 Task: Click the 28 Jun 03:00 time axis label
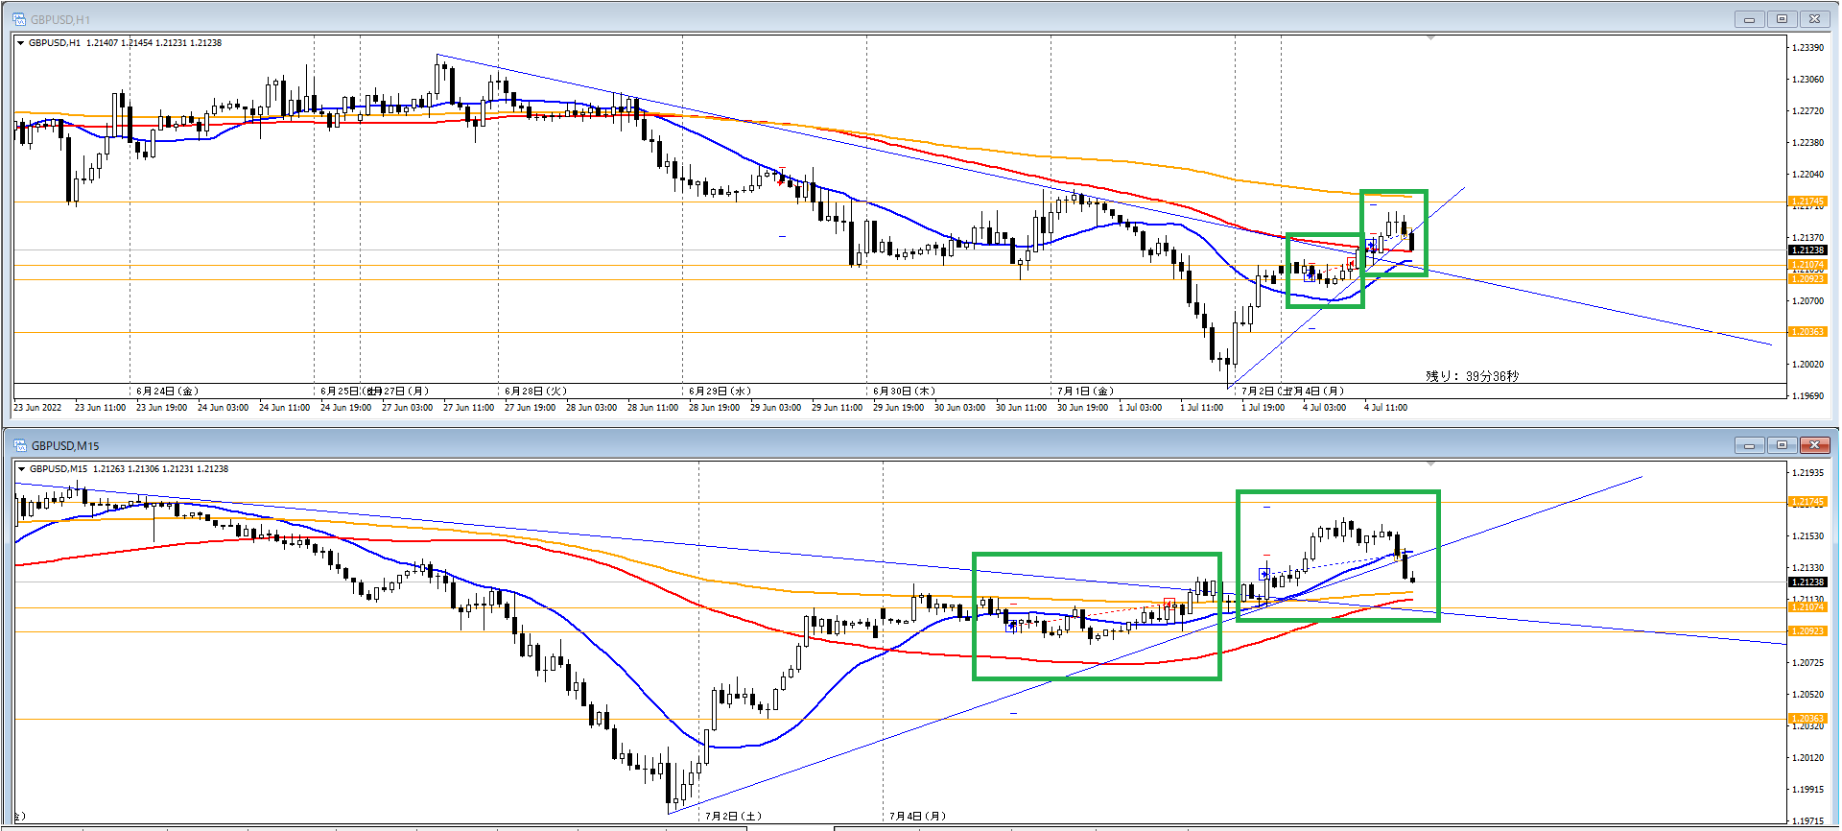[591, 408]
